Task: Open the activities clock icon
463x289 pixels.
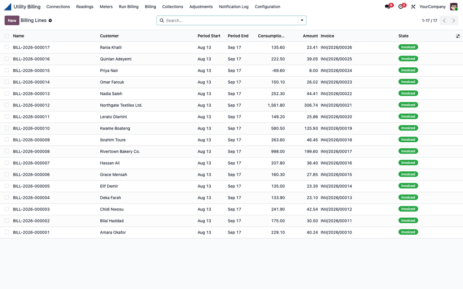Action: click(x=401, y=6)
